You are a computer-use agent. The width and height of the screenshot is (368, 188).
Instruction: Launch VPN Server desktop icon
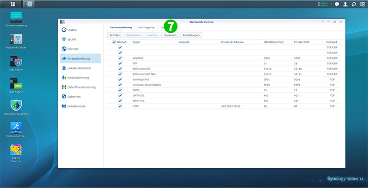coord(16,86)
